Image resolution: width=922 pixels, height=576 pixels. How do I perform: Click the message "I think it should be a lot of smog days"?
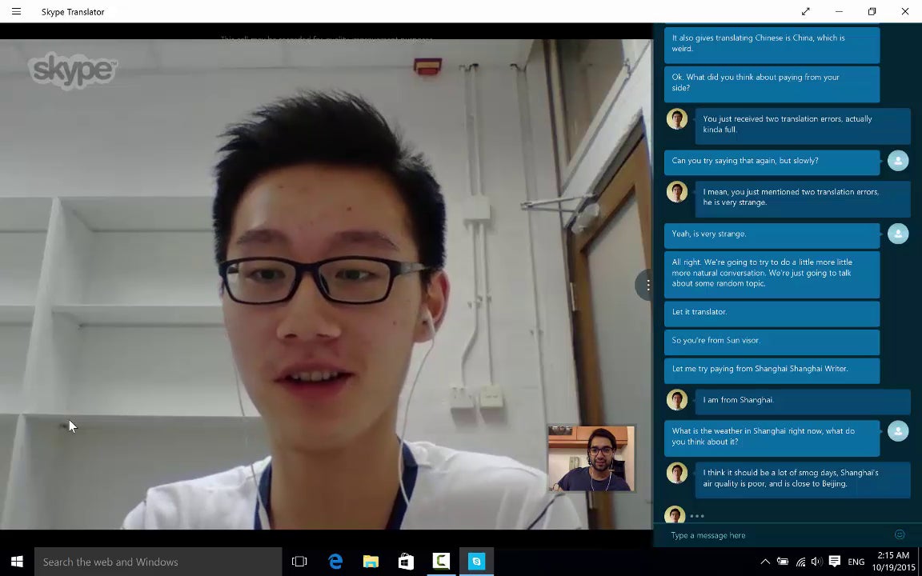[803, 479]
